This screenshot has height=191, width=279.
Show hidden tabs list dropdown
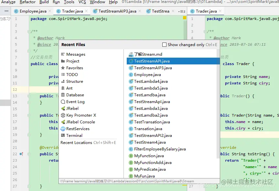click(x=182, y=12)
